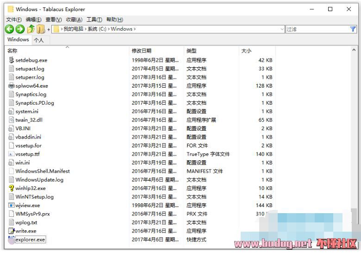The image size is (361, 253).
Task: Click 系统 (C:) in the address path
Action: [97, 29]
